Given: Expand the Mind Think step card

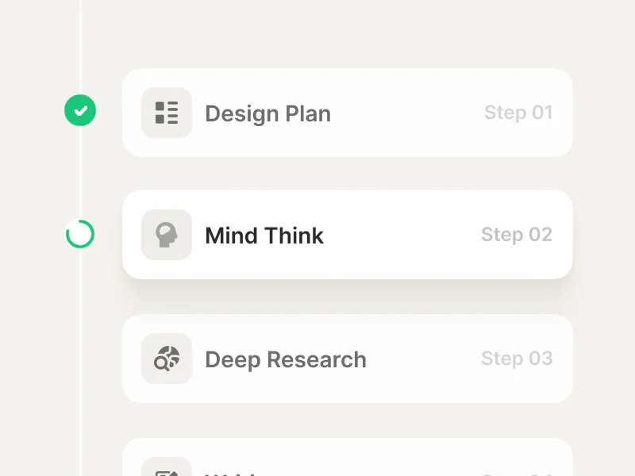Looking at the screenshot, I should point(347,235).
